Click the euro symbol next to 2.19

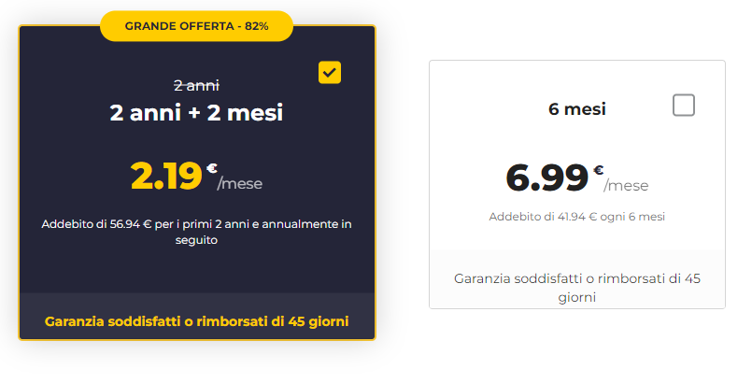point(212,168)
